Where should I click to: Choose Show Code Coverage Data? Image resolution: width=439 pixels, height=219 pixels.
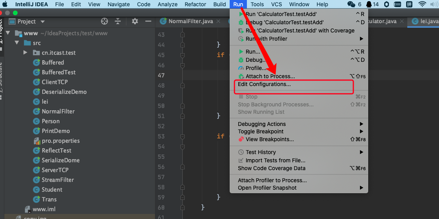299,169
